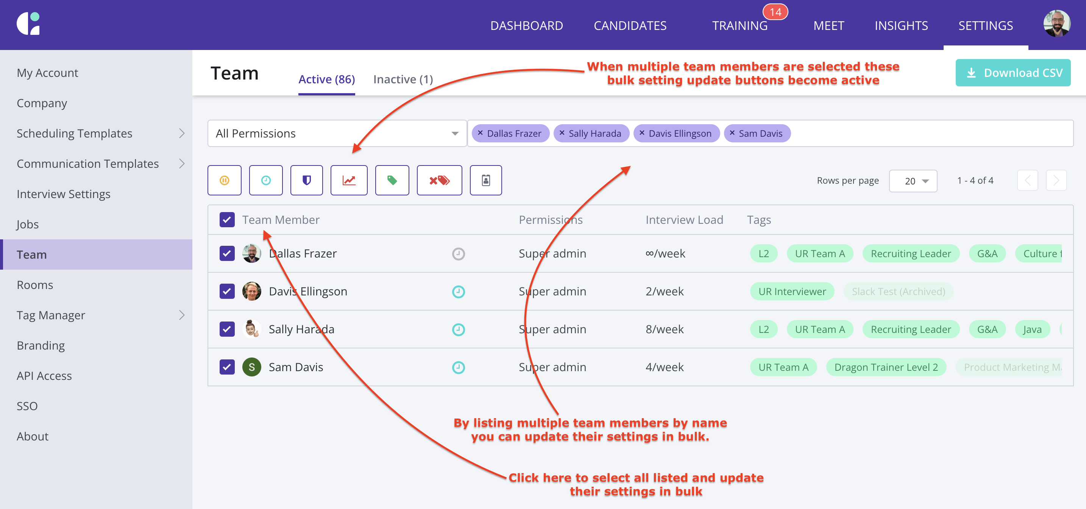Screen dimensions: 1086x509
Task: Click the clock icon in Dallas Frazer's row
Action: point(458,254)
